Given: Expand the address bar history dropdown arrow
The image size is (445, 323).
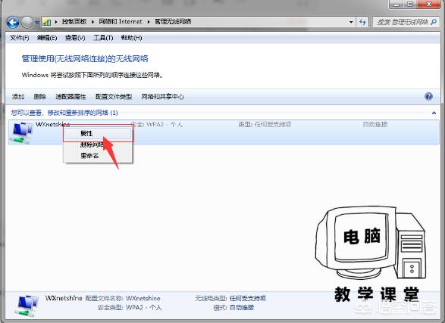Looking at the screenshot, I should point(351,22).
